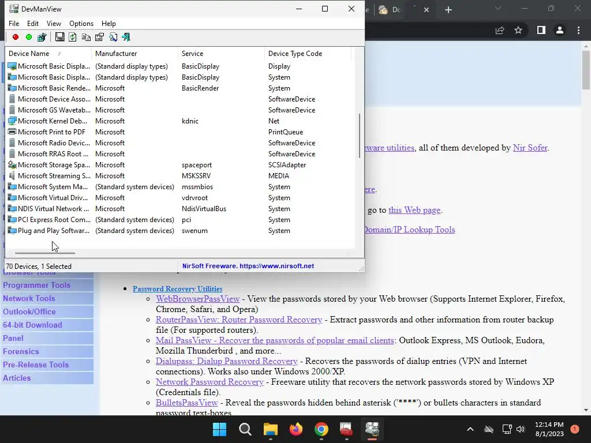591x443 pixels.
Task: Click the bookmark star icon in Chrome
Action: pos(518,30)
